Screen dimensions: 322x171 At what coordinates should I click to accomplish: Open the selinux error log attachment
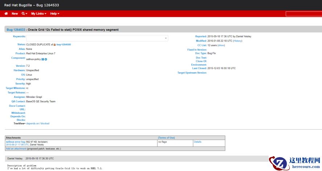(15, 142)
